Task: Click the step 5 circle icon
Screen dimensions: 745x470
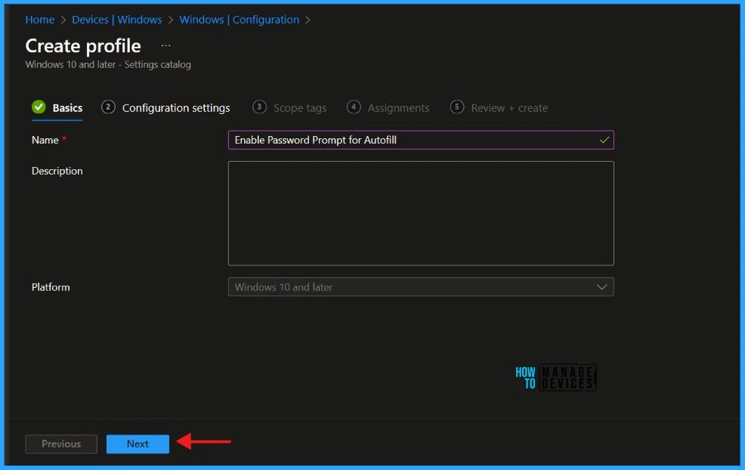Action: coord(457,107)
